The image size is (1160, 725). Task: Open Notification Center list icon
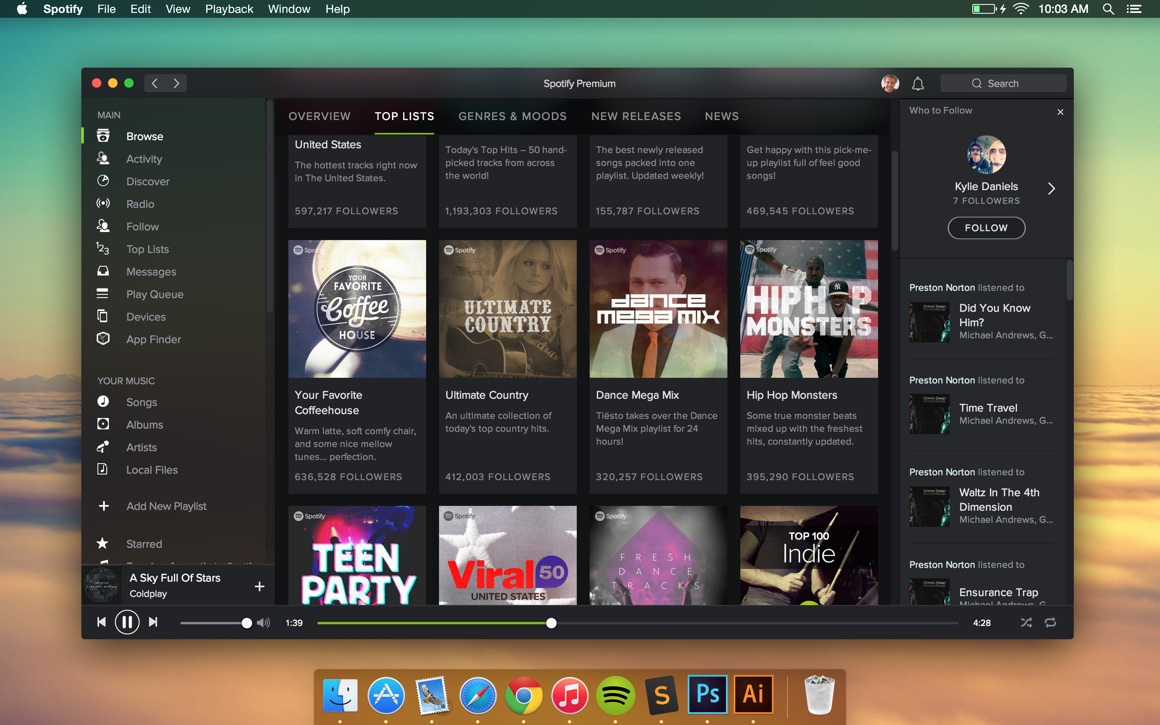1134,8
